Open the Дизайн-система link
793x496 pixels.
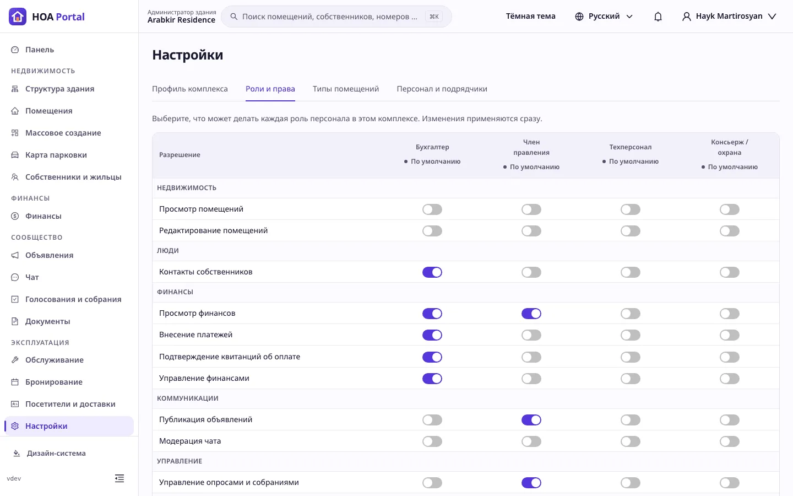click(50, 454)
